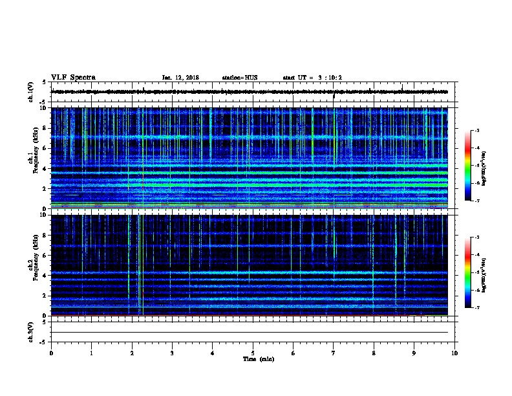Click the "ch.3(V)" axis label
This screenshot has height=396, width=512.
[31, 332]
